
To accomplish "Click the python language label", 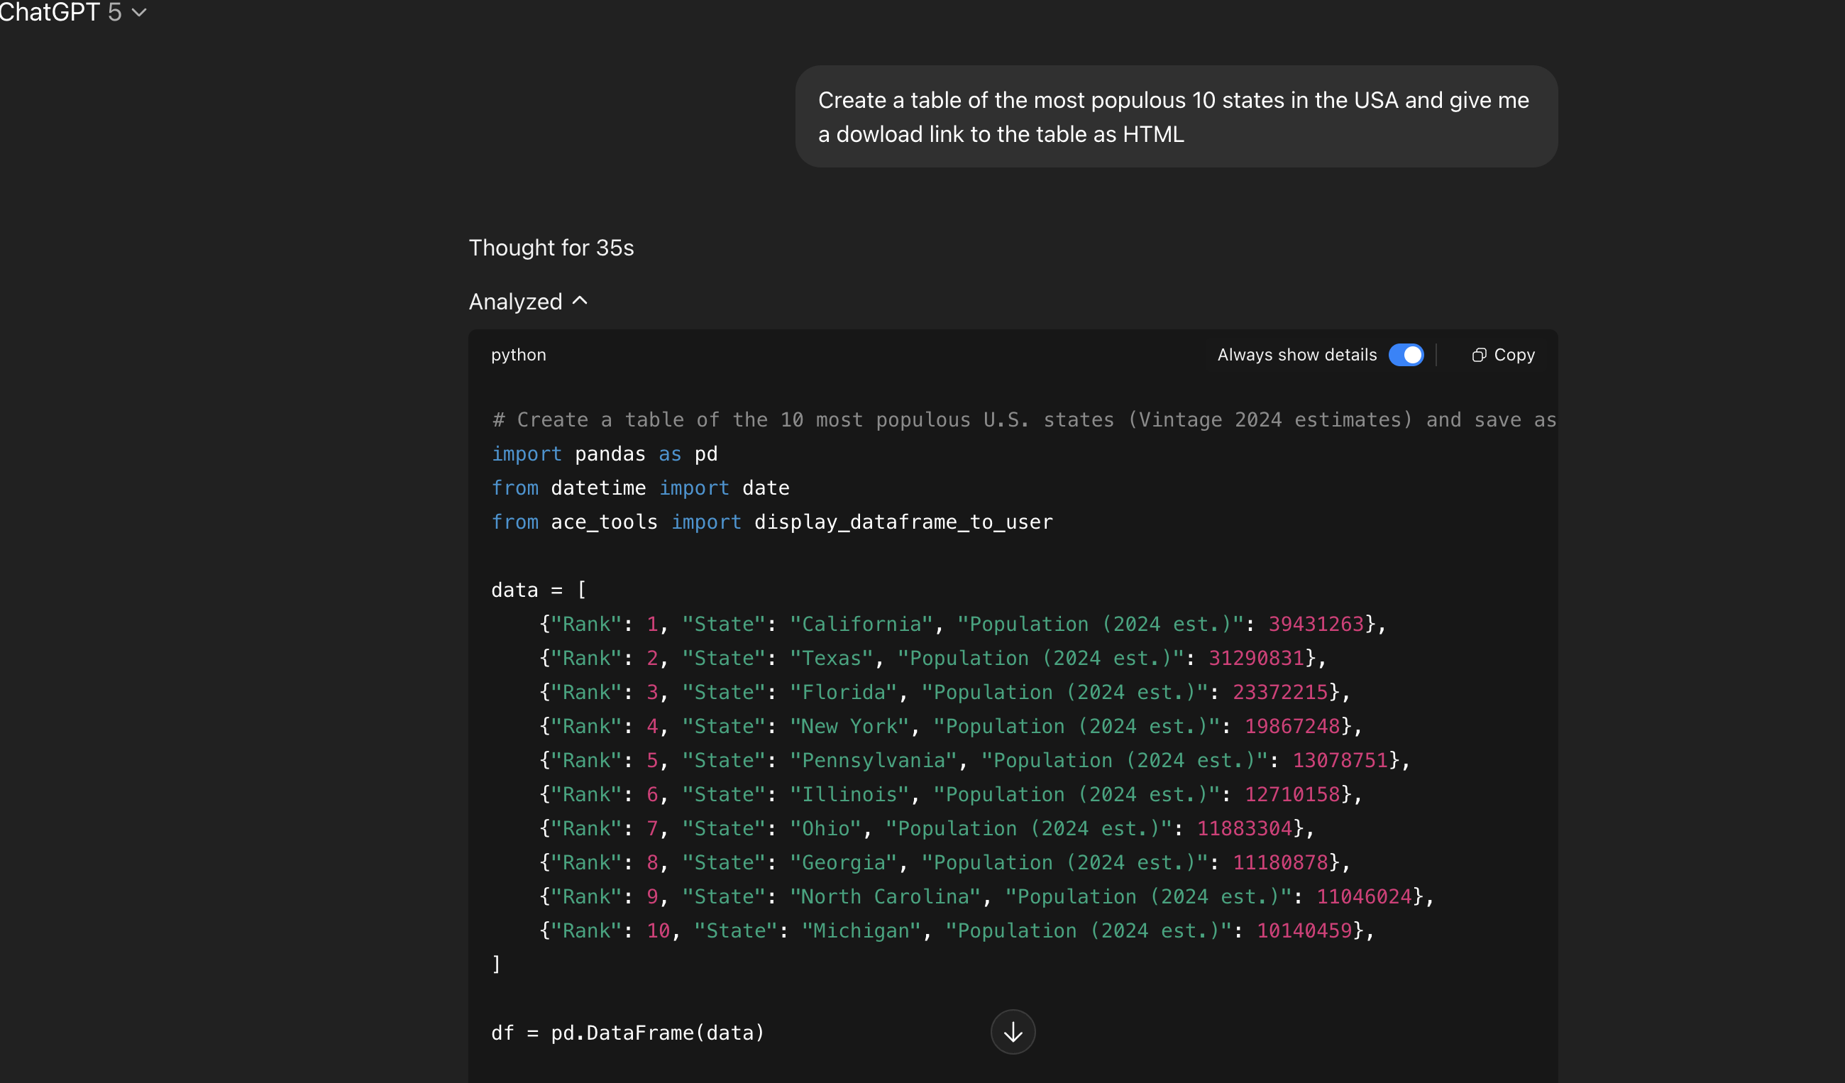I will [x=518, y=355].
